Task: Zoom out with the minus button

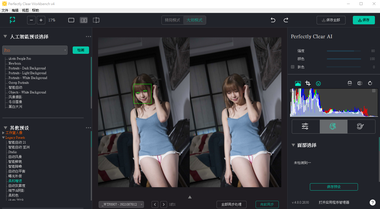Action: point(31,20)
